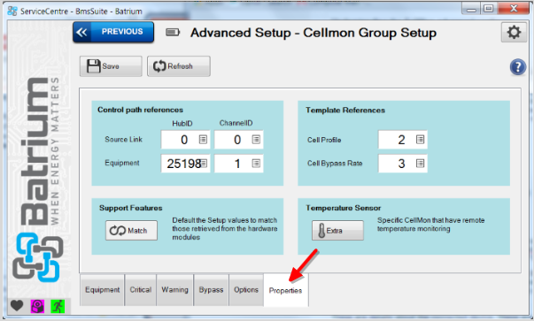
Task: Click the 'Advanced Setup - Cellmon Group Setup' title
Action: pos(313,33)
